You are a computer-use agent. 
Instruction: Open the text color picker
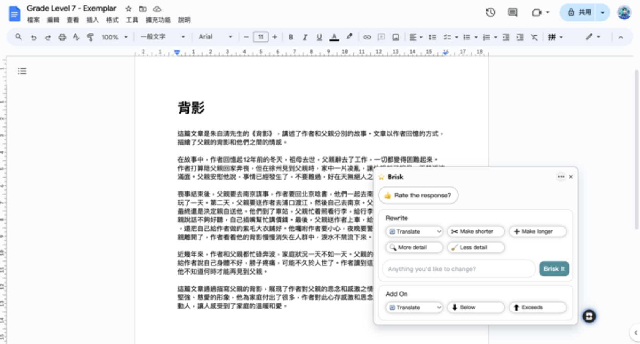334,37
